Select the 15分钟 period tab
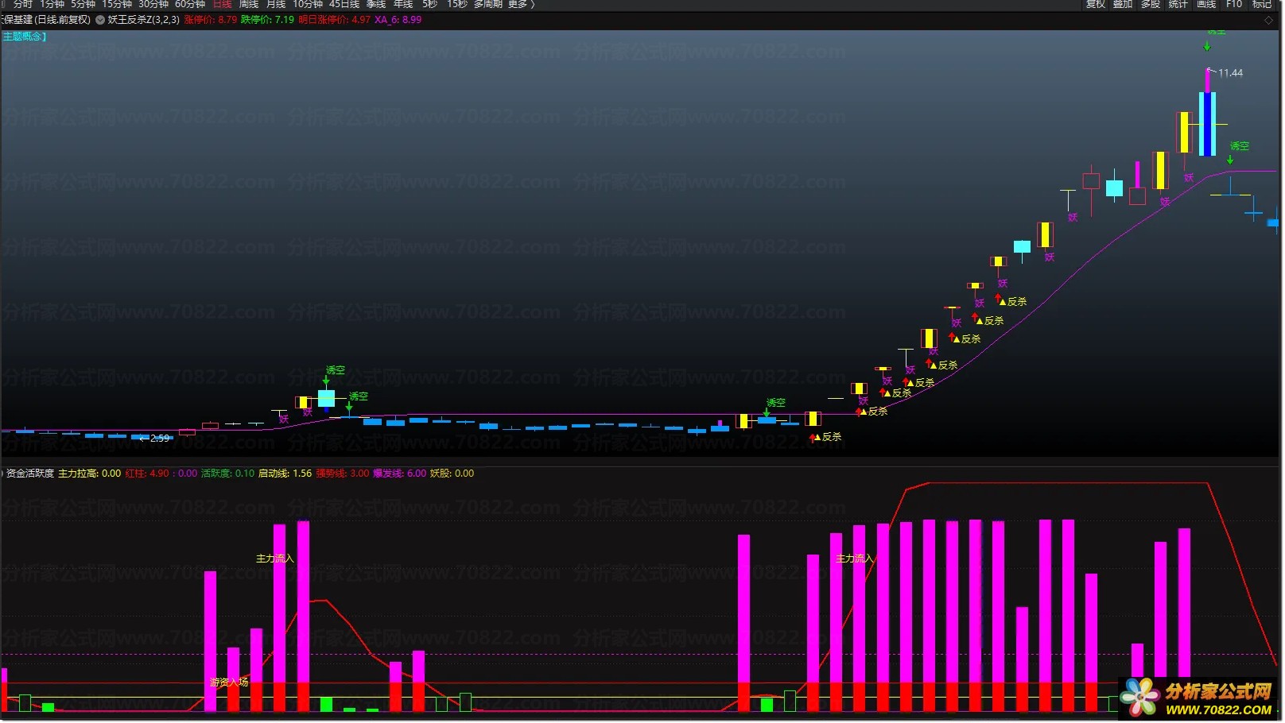Viewport: 1285px width, 723px height. (x=116, y=4)
